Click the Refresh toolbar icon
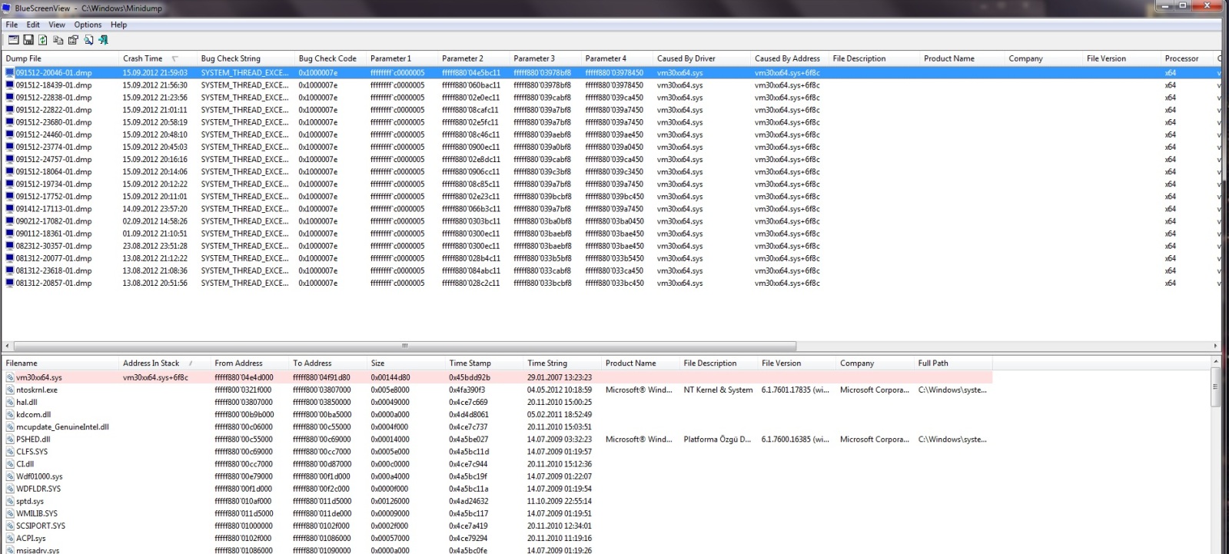1229x554 pixels. 43,40
